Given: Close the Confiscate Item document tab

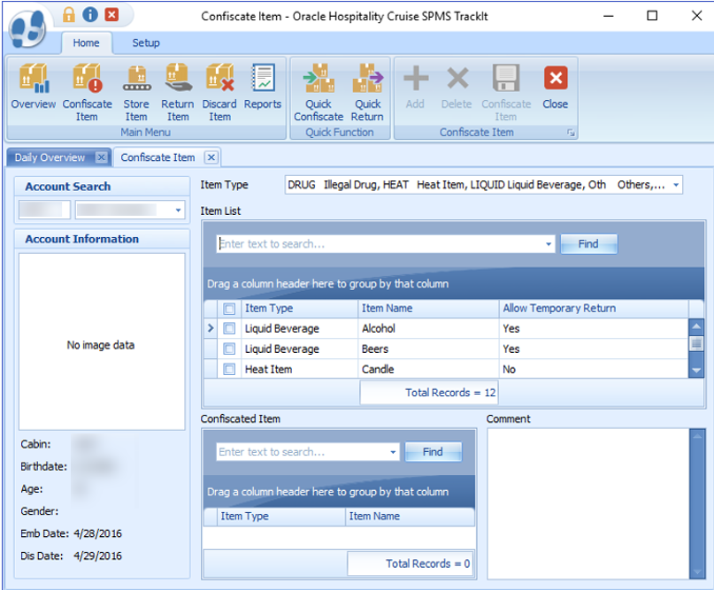Looking at the screenshot, I should pos(211,157).
